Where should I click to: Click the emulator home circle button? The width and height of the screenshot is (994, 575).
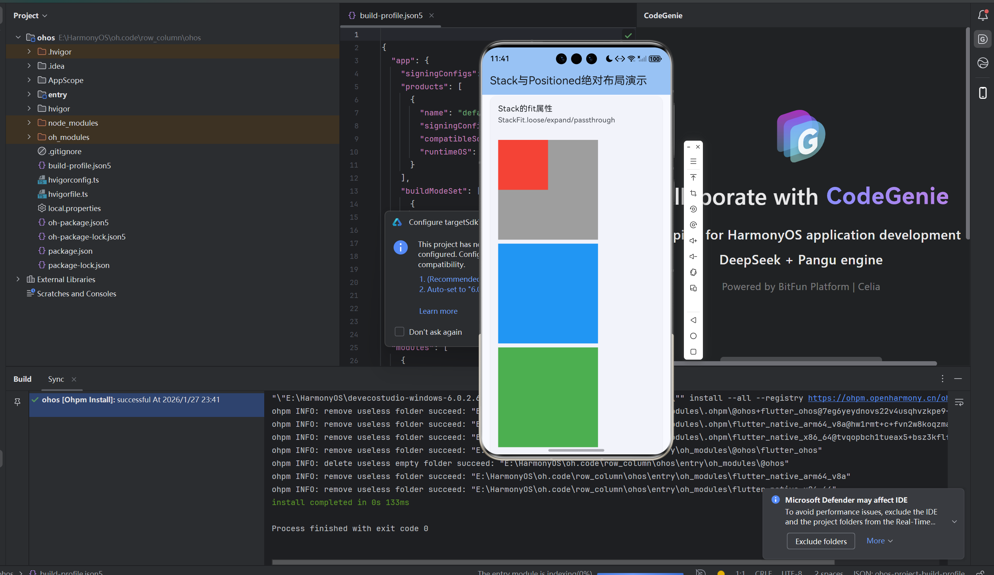click(693, 336)
